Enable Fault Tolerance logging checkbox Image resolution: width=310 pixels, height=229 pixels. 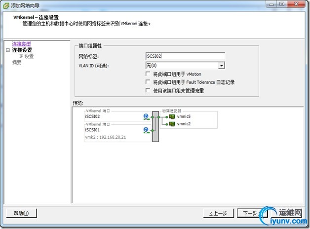click(x=148, y=82)
